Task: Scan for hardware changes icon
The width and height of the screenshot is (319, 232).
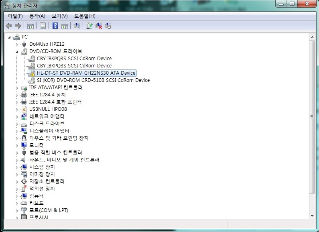Action: (77, 26)
